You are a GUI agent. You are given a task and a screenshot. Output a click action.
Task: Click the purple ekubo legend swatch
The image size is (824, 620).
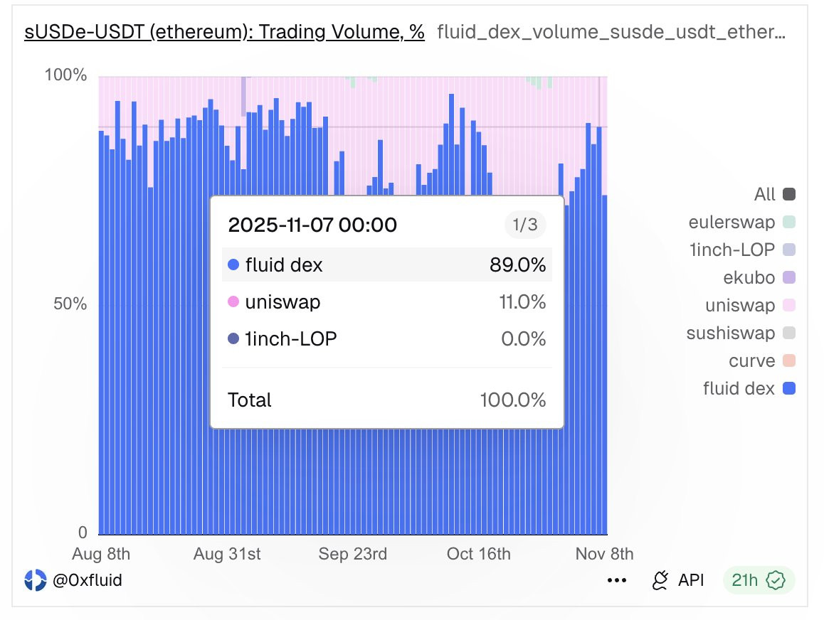[789, 277]
